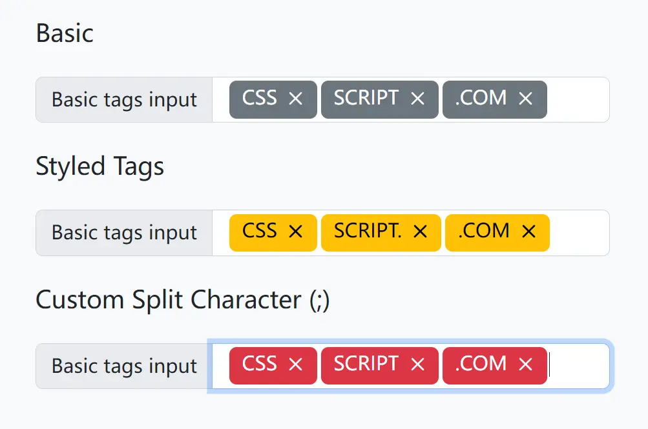Viewport: 648px width, 429px height.
Task: Delete the yellow CSS tag
Action: (x=296, y=232)
